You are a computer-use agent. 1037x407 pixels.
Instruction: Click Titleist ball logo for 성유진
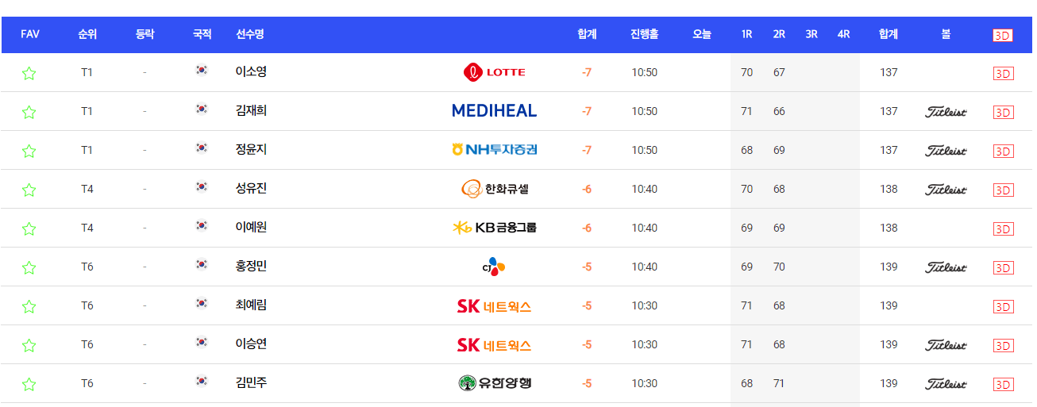[x=946, y=190]
